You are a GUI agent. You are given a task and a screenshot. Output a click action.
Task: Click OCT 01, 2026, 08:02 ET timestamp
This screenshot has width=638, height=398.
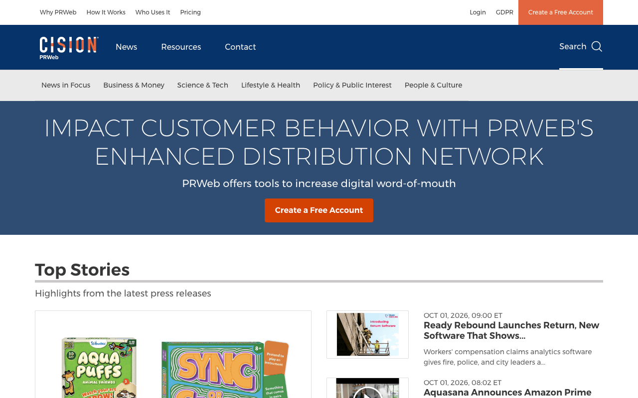point(463,383)
